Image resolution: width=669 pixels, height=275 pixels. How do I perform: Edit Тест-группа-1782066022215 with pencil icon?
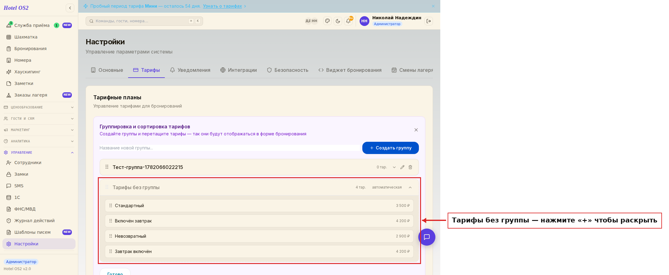(402, 167)
